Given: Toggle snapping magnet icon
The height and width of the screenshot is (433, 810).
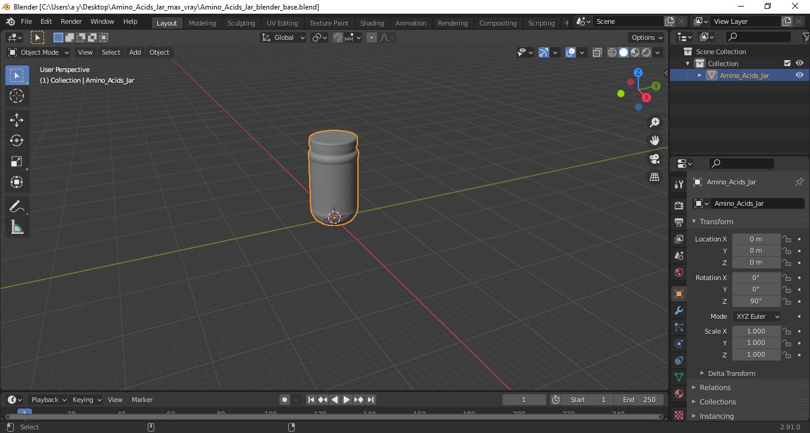Looking at the screenshot, I should [x=338, y=37].
